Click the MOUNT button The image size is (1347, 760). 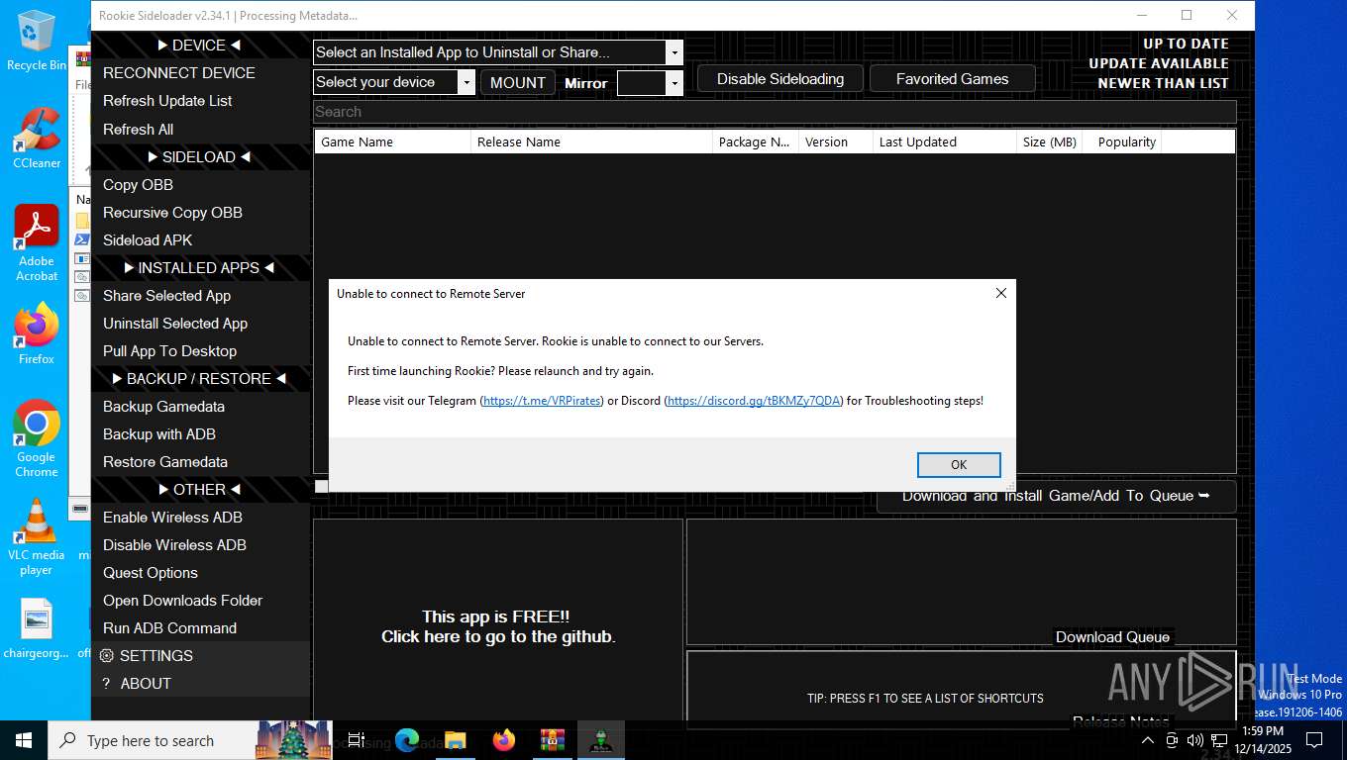(x=517, y=83)
